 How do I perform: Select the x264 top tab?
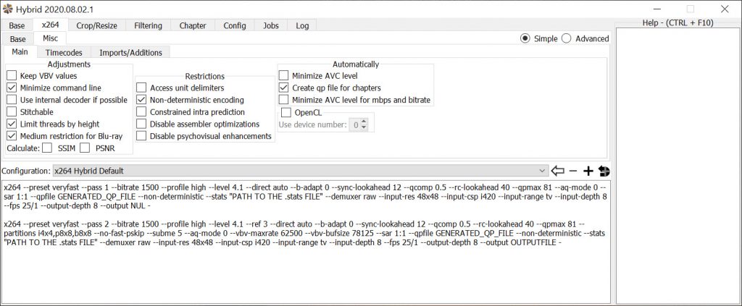(50, 25)
